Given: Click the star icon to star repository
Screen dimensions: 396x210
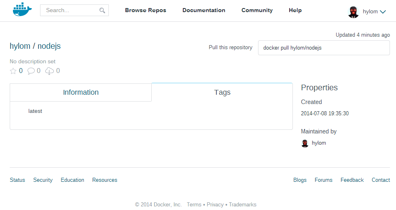Looking at the screenshot, I should point(13,71).
